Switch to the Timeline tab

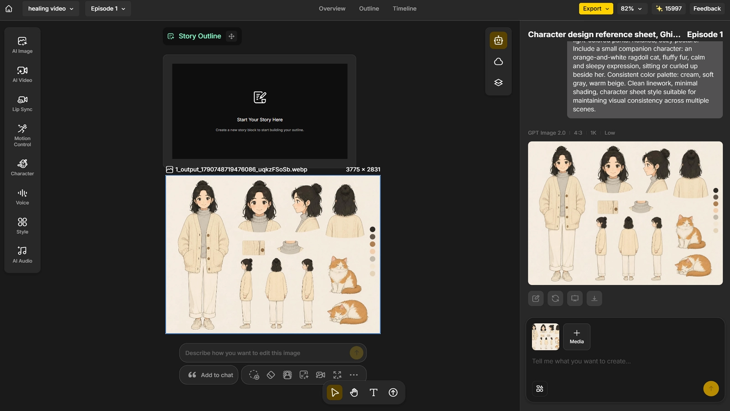pyautogui.click(x=405, y=9)
